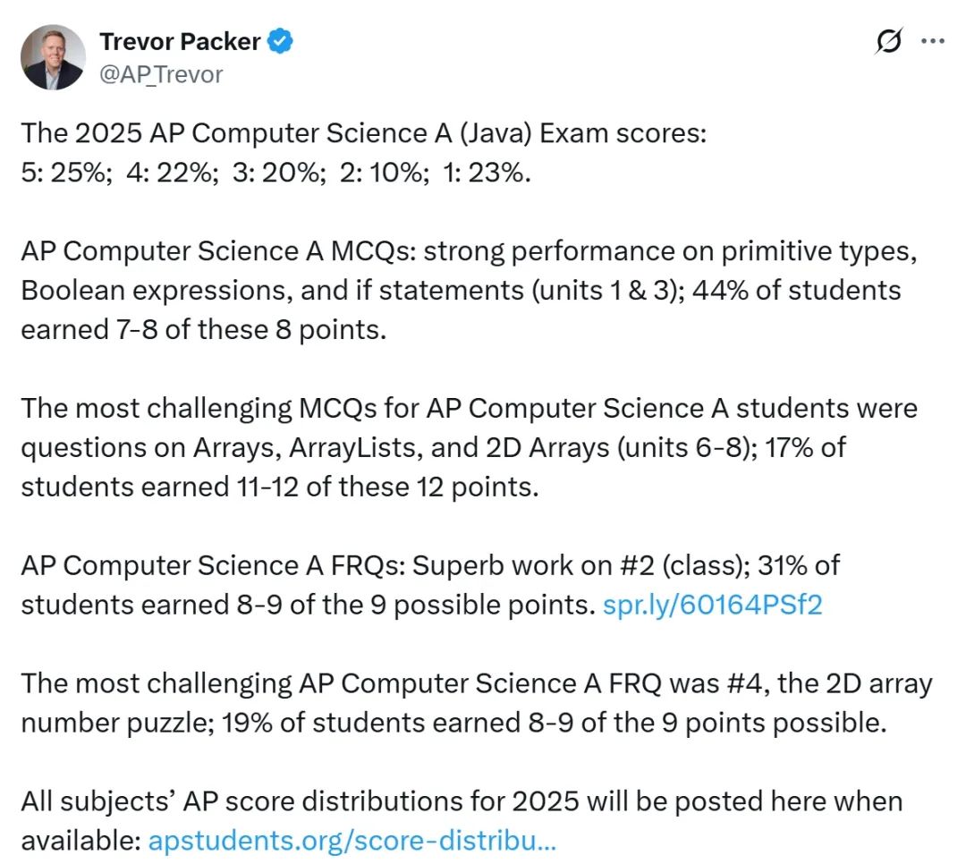
Task: Click the 2025 AP Computer Science A headline line
Action: [364, 134]
